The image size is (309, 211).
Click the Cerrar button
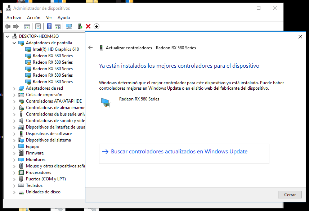(x=290, y=195)
